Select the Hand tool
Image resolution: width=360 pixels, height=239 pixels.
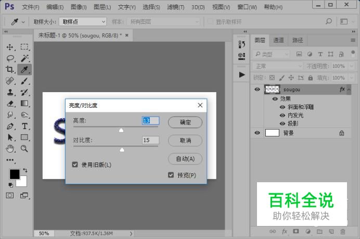[10, 148]
